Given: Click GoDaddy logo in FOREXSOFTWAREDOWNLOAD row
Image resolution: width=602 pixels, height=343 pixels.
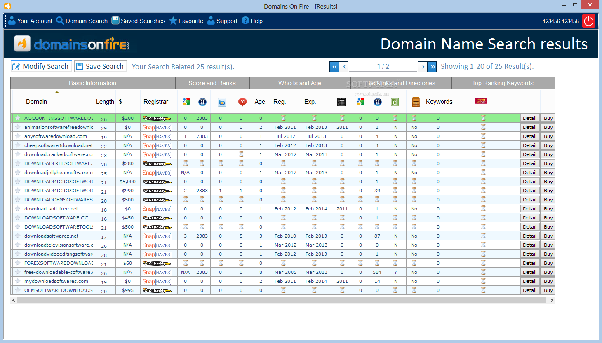Looking at the screenshot, I should 157,263.
